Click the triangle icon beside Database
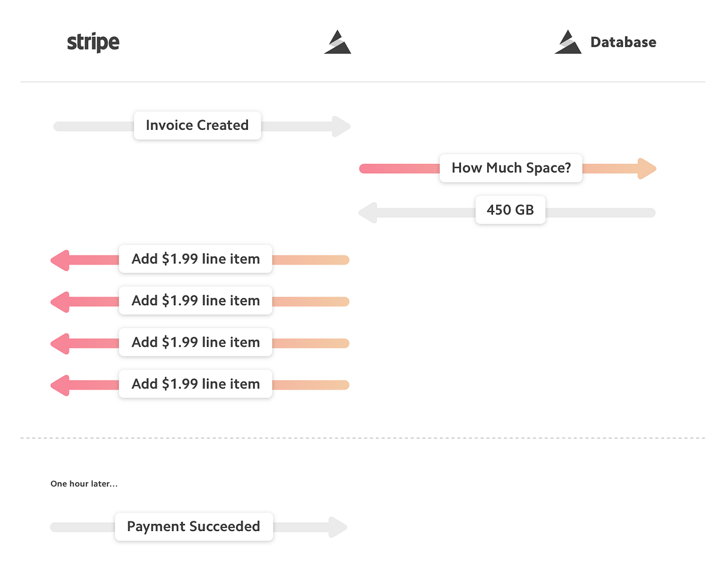The height and width of the screenshot is (583, 726). pyautogui.click(x=567, y=41)
